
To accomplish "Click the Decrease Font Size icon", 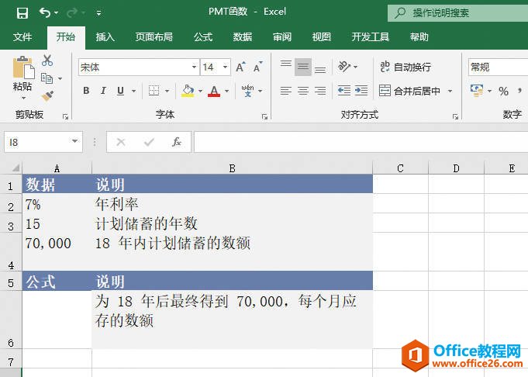I will (258, 67).
